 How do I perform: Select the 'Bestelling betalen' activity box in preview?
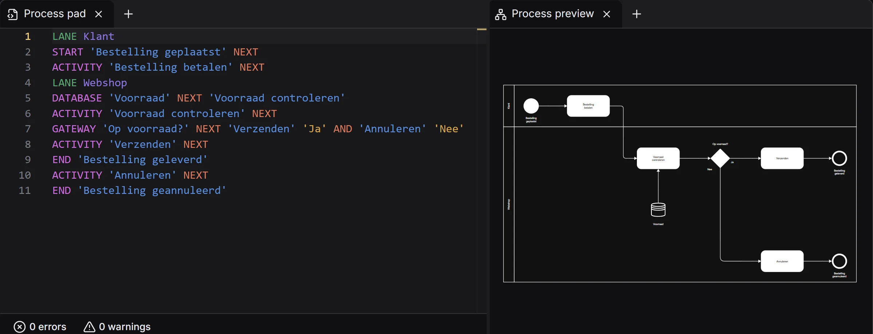point(588,106)
